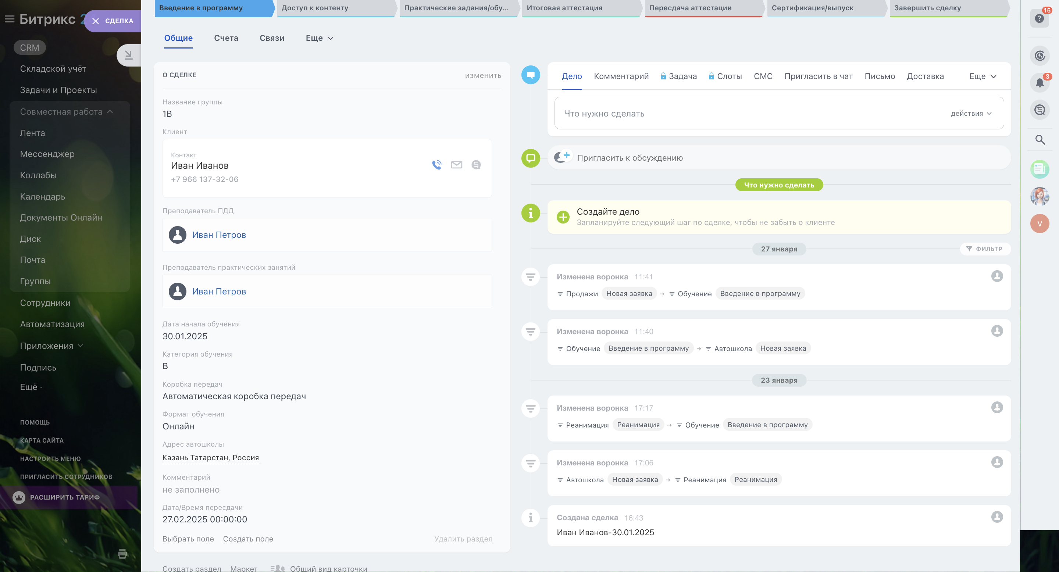
Task: Close the СДЕЛКА slider panel
Action: point(96,21)
